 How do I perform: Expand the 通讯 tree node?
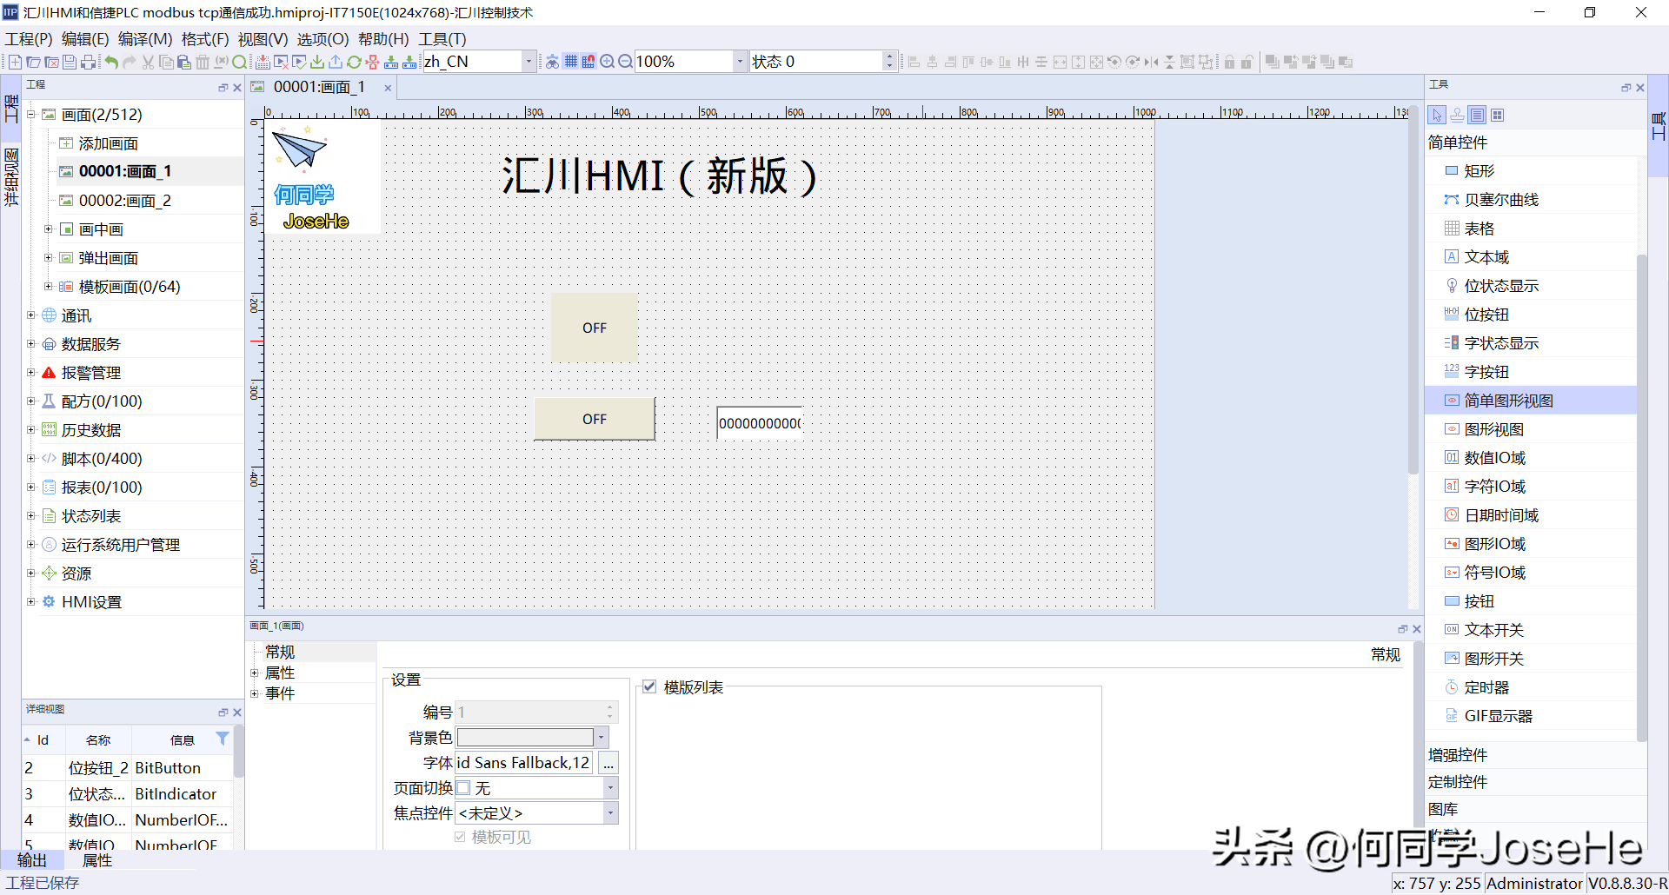tap(31, 315)
